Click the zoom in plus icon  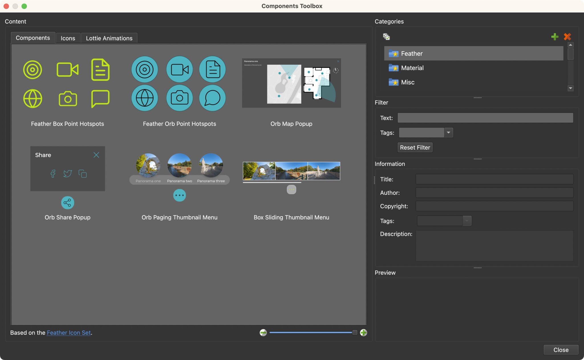(364, 333)
